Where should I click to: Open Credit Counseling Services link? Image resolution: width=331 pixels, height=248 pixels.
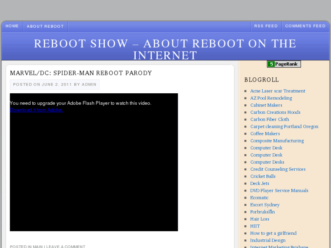click(x=278, y=169)
